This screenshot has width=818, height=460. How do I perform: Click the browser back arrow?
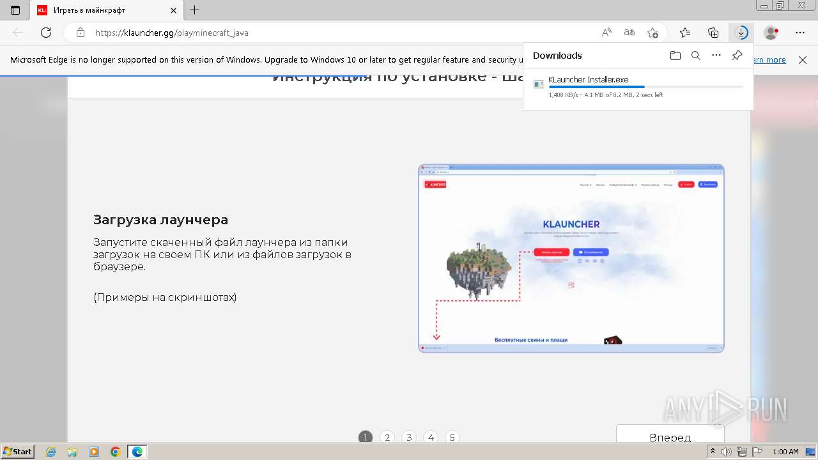point(18,33)
